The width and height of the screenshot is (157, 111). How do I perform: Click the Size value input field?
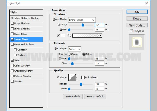coord(99,63)
